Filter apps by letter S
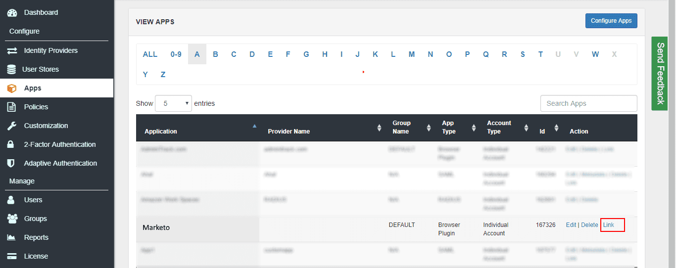Screen dimensions: 676x268 (523, 54)
